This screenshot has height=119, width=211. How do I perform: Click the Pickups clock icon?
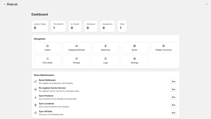pos(76,59)
